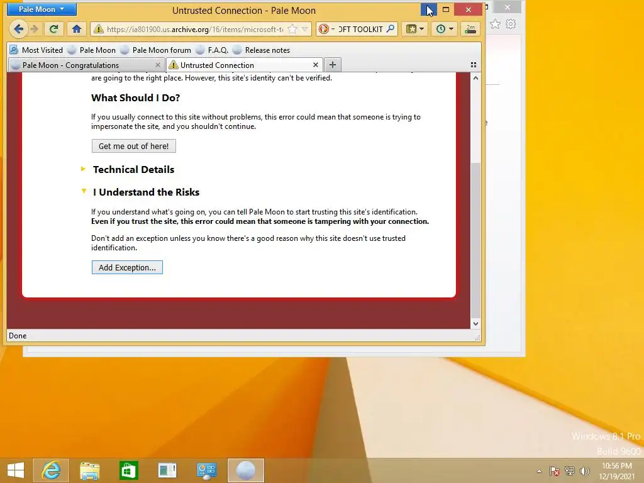This screenshot has width=644, height=483.
Task: Open the Pale Moon application menu
Action: [42, 9]
